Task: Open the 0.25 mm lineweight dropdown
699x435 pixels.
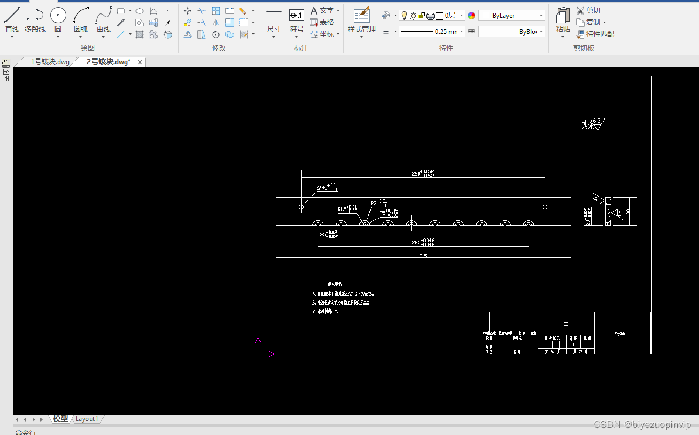Action: [462, 32]
